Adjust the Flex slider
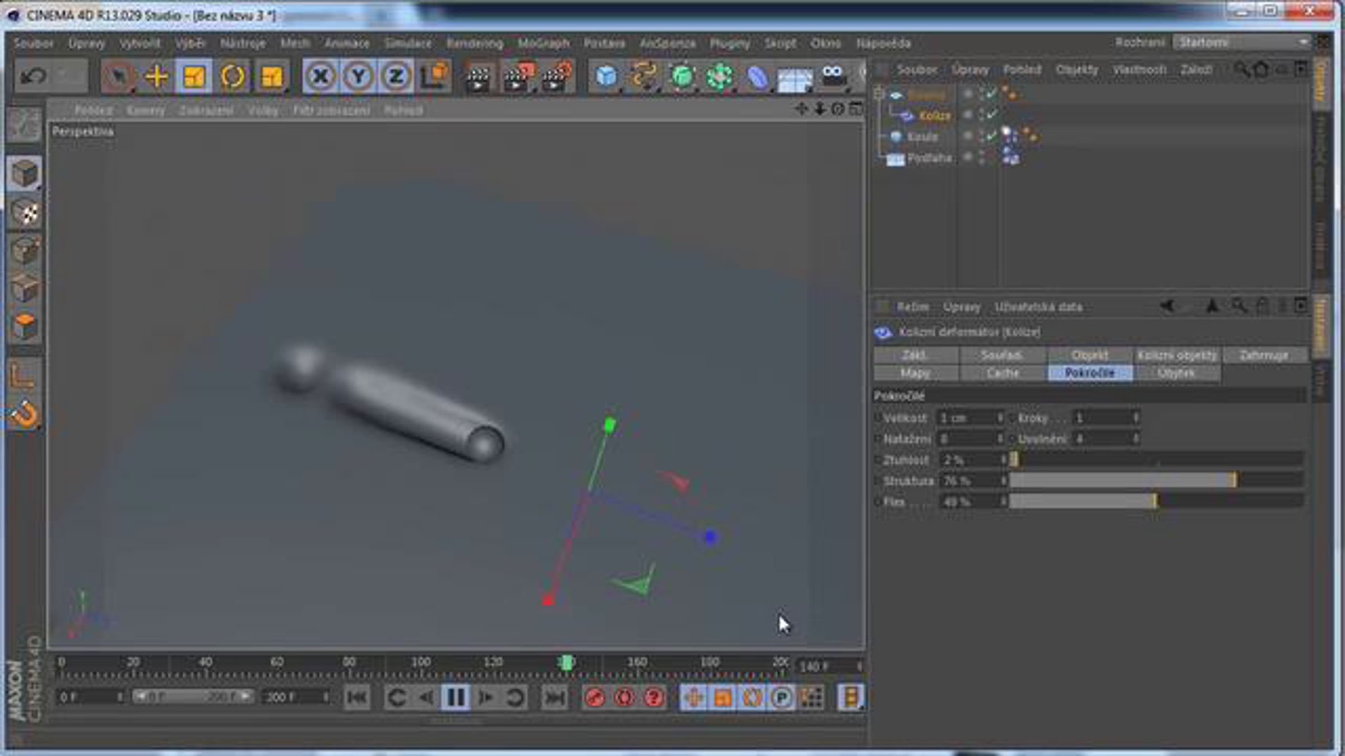 [1157, 501]
